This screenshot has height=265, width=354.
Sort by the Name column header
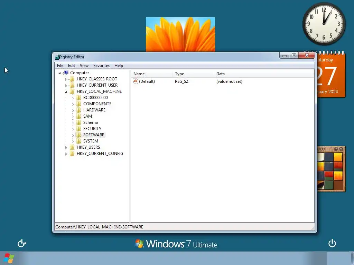click(x=152, y=74)
